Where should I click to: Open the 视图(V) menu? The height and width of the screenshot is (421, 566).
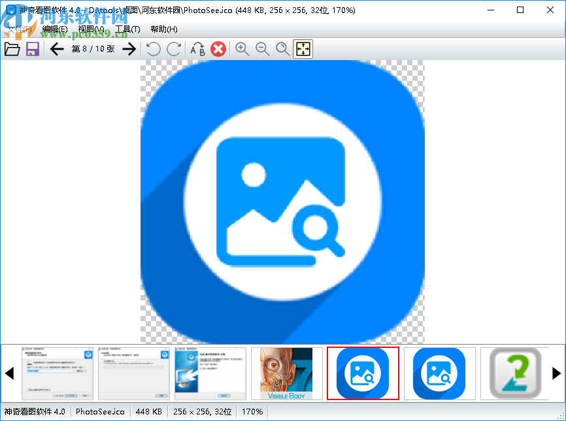coord(92,29)
